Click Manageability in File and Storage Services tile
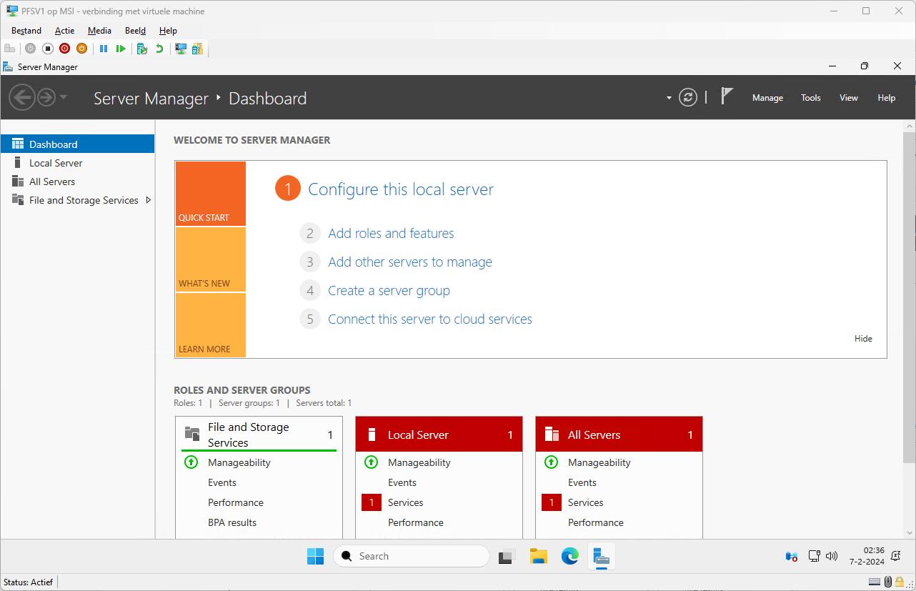Image resolution: width=916 pixels, height=591 pixels. click(239, 462)
